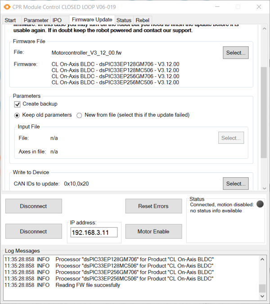Click the Log Messages scroll-down arrow

tap(262, 296)
